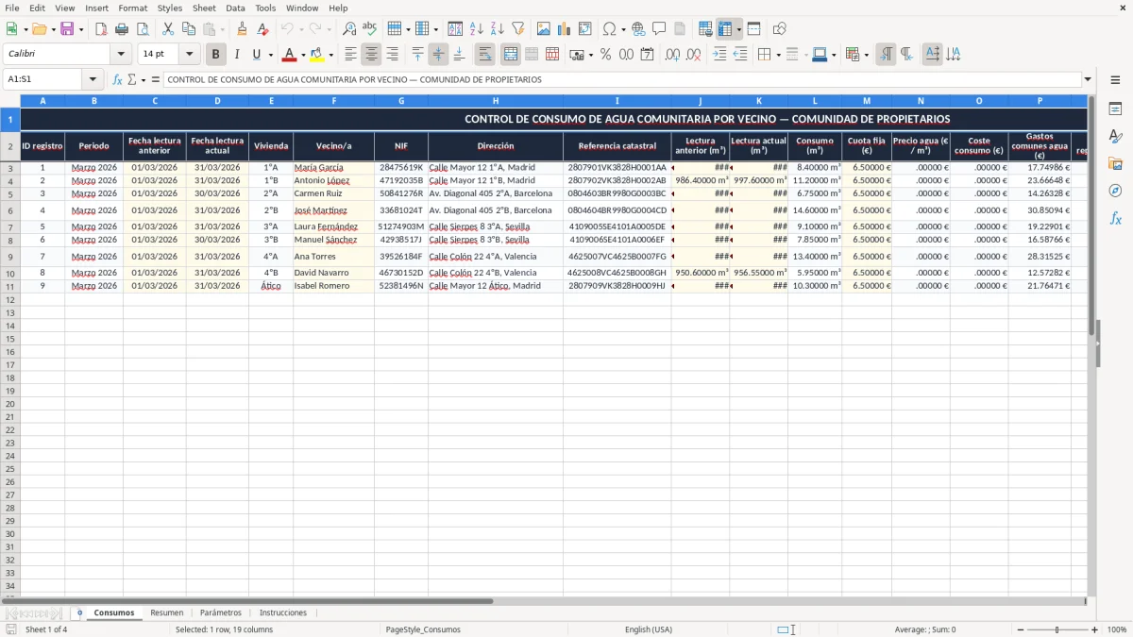The width and height of the screenshot is (1133, 637).
Task: Click PageStyle_Consumos in status bar
Action: [x=423, y=629]
